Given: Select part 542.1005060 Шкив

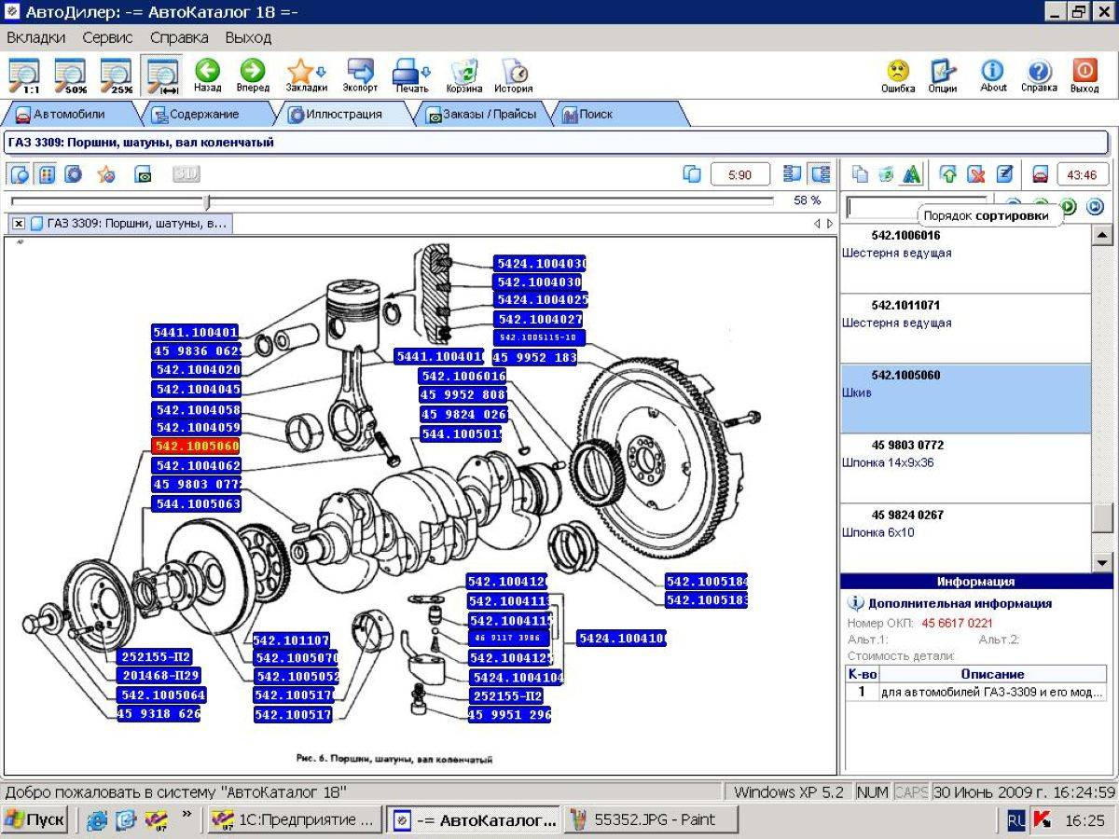Looking at the screenshot, I should (965, 399).
